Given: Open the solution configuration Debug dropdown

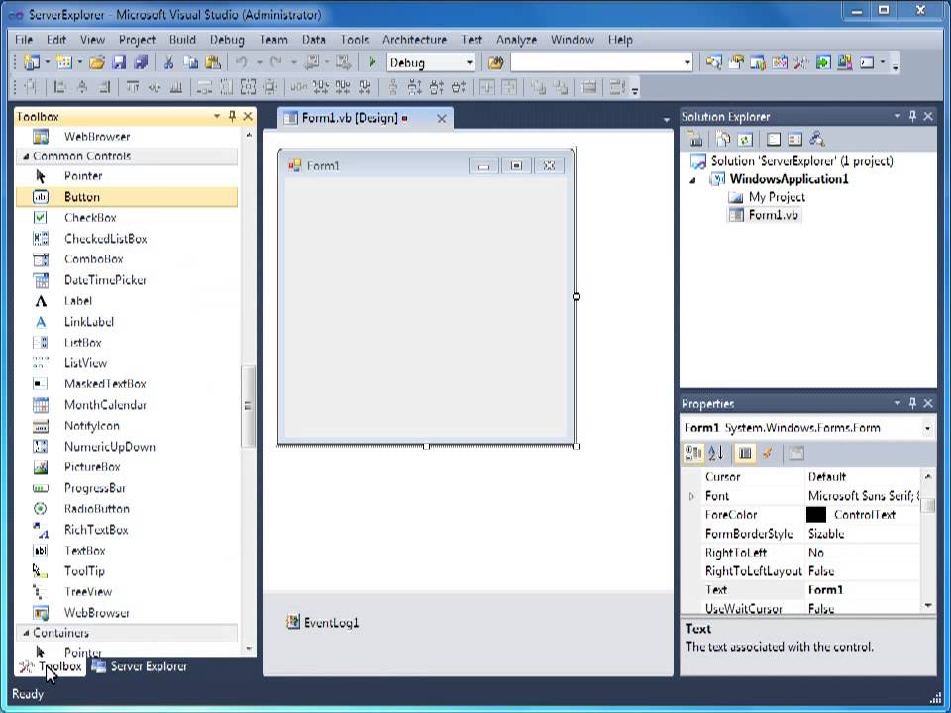Looking at the screenshot, I should tap(470, 62).
